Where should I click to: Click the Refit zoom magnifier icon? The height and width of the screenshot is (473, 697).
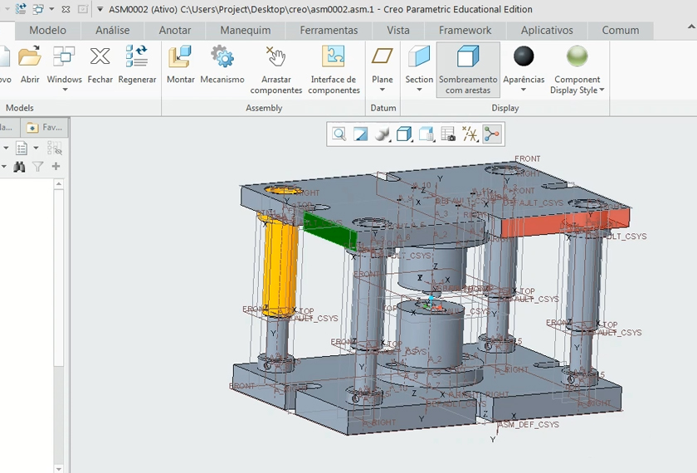[x=339, y=134]
